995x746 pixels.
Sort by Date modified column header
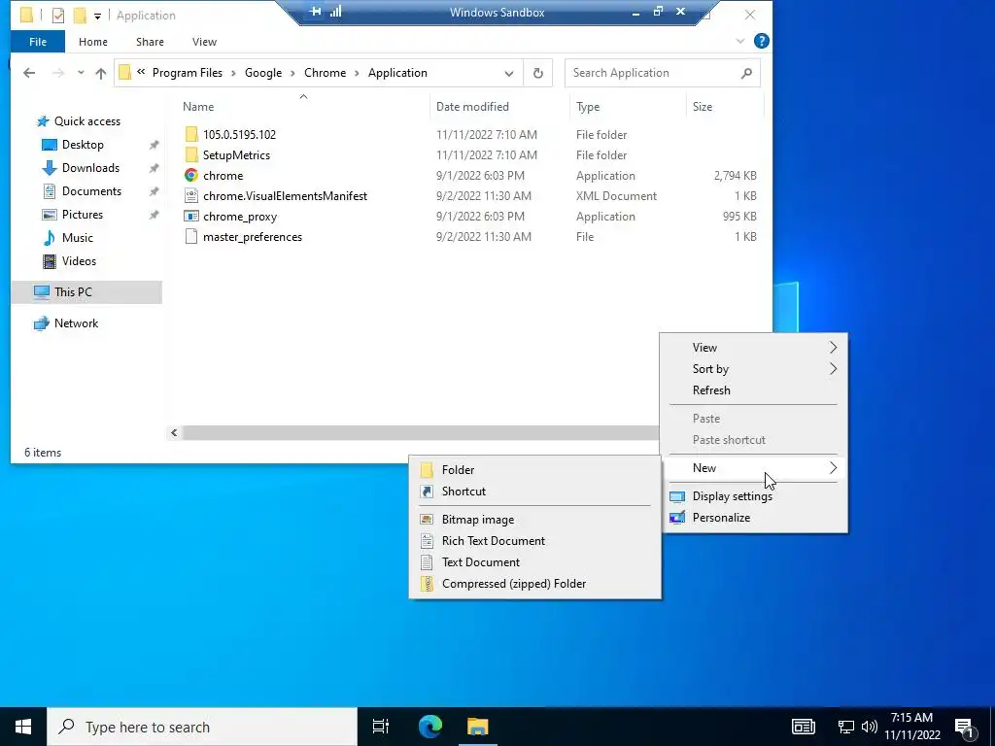(473, 107)
